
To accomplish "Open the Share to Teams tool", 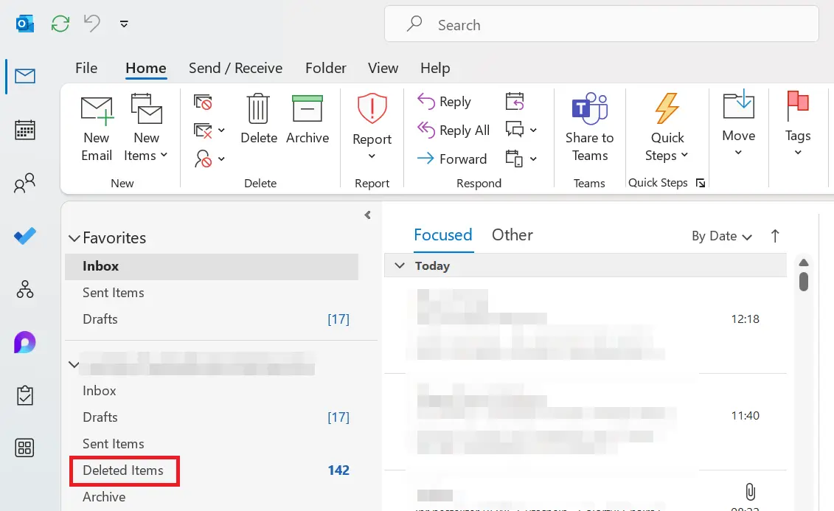I will point(589,127).
